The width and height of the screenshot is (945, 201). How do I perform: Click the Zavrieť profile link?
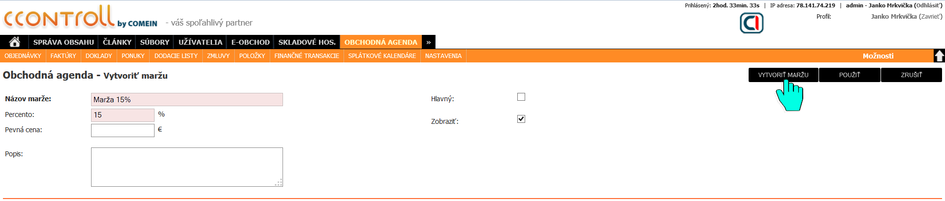pos(930,17)
